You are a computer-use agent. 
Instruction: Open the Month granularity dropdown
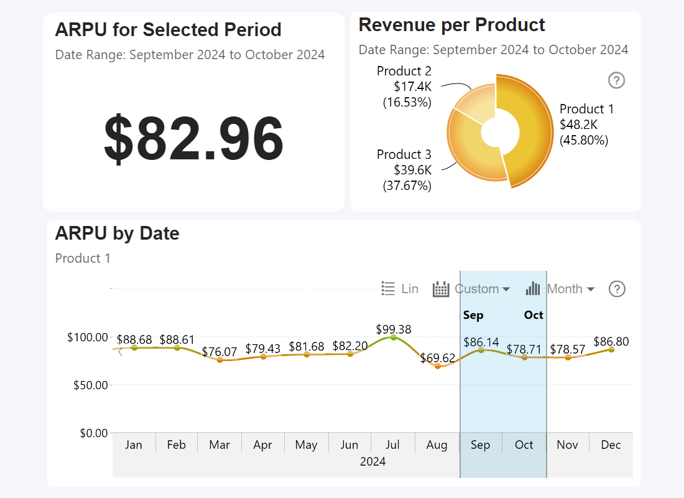(571, 289)
